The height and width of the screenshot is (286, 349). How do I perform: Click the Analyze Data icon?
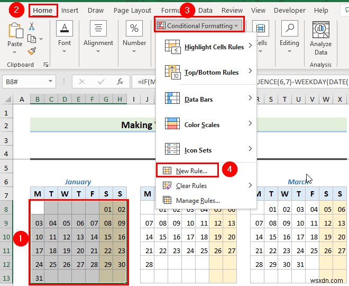click(321, 30)
